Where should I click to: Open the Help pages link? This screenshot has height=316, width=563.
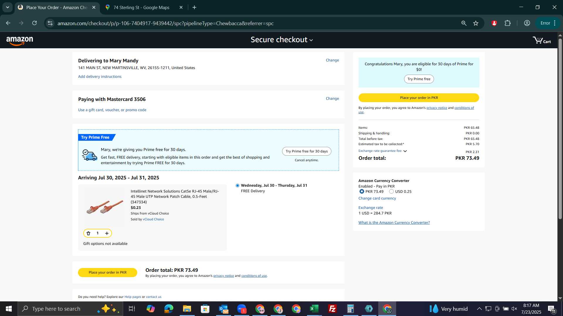coord(133,297)
